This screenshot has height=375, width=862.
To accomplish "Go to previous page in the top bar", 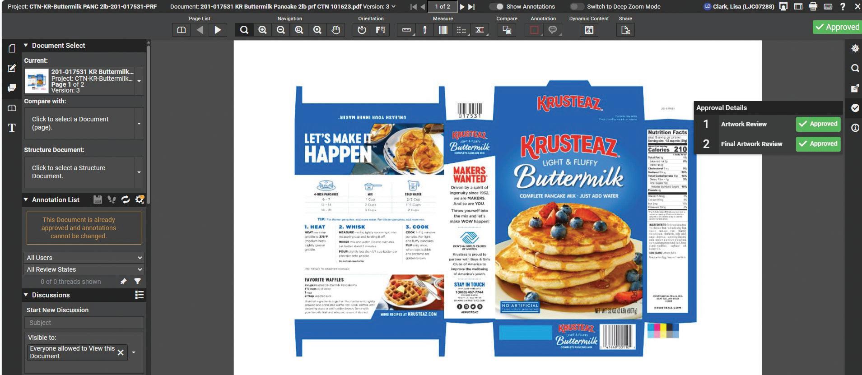I will coord(423,7).
